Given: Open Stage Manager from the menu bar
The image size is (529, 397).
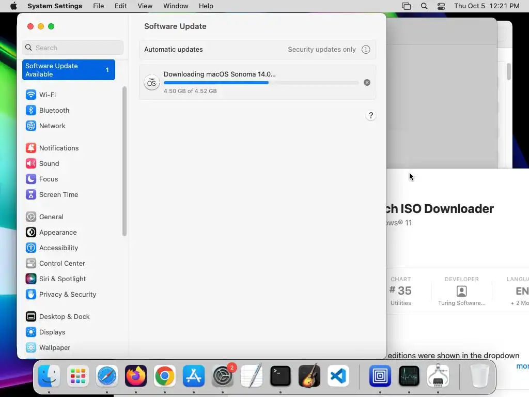Looking at the screenshot, I should (x=406, y=6).
